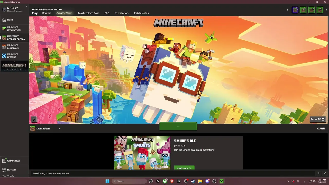The width and height of the screenshot is (329, 185).
Task: Open the volume tray control
Action: point(314,181)
